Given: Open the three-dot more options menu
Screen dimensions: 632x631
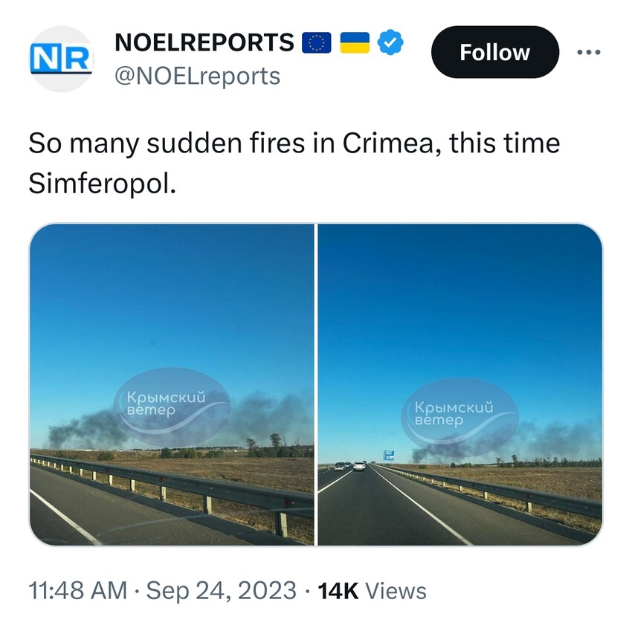Looking at the screenshot, I should pos(588,52).
